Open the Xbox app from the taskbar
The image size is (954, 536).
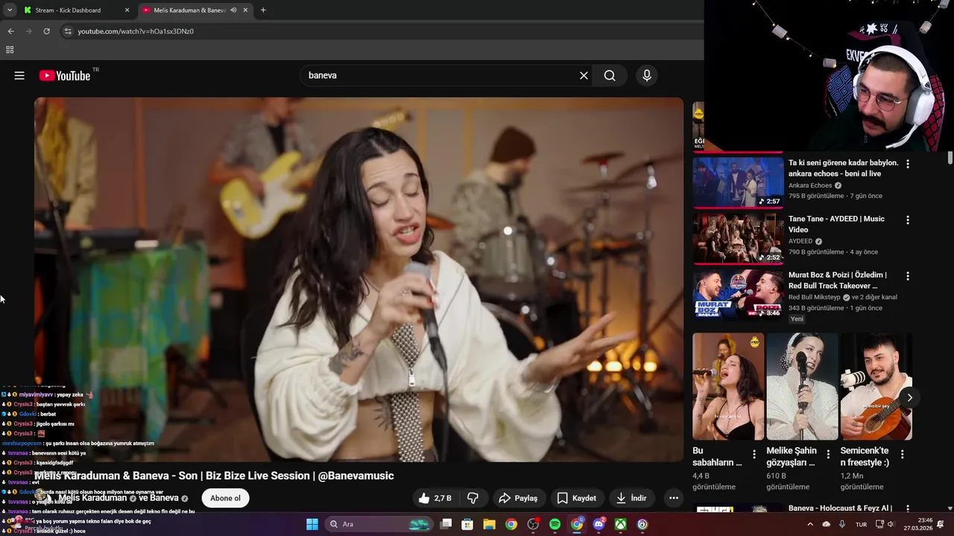tap(620, 524)
